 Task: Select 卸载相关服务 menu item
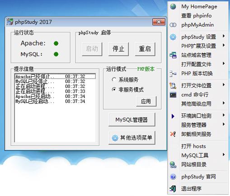[x=198, y=134]
